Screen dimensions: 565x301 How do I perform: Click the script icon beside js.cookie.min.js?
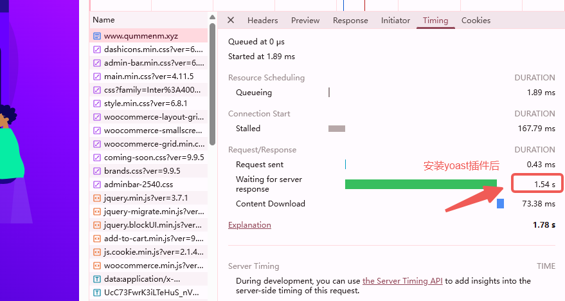coord(97,252)
